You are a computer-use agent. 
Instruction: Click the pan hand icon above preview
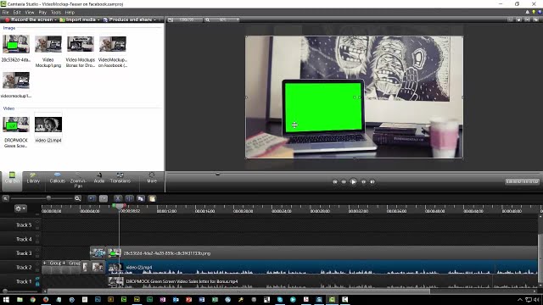point(518,19)
